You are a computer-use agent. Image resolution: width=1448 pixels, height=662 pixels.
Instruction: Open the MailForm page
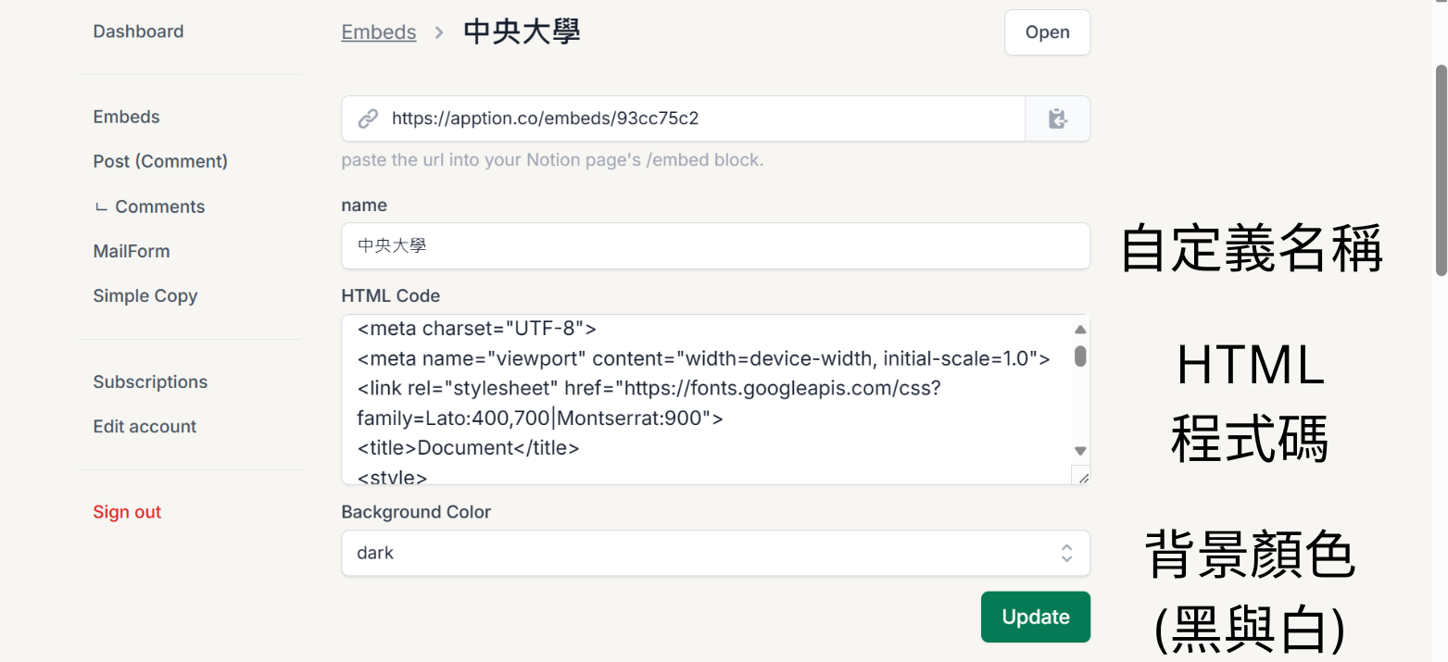(x=131, y=251)
